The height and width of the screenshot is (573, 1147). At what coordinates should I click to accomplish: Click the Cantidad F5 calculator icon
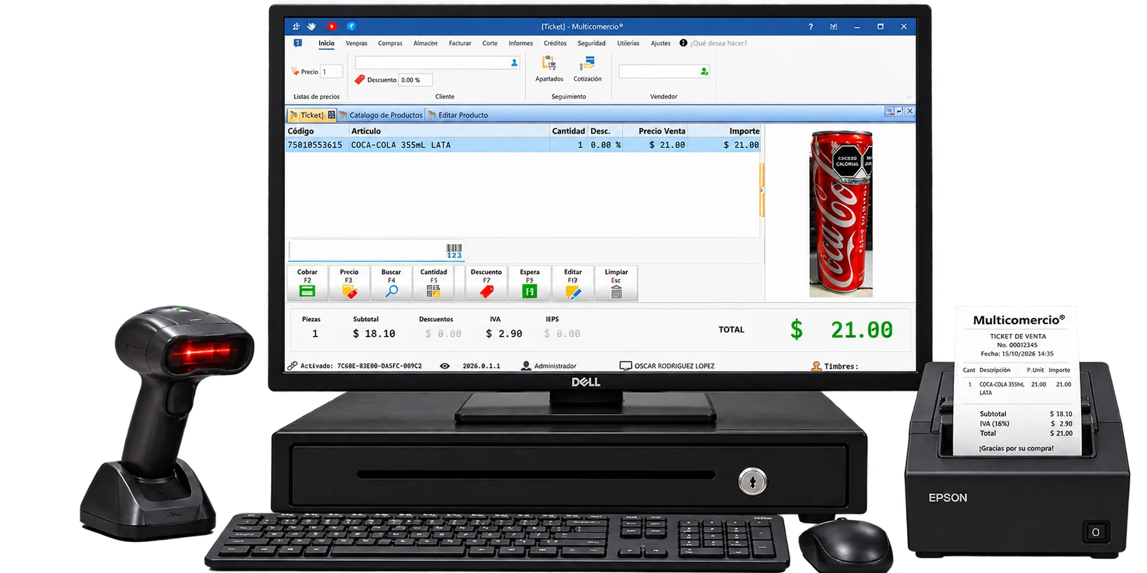[x=433, y=291]
